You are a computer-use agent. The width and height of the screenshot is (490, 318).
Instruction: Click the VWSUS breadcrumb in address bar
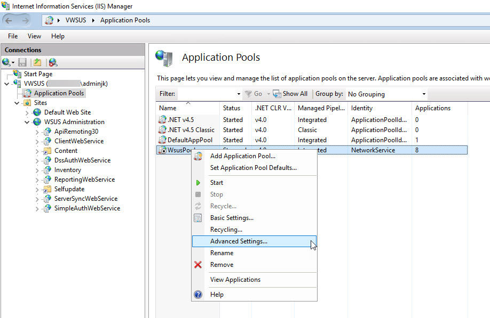[76, 20]
